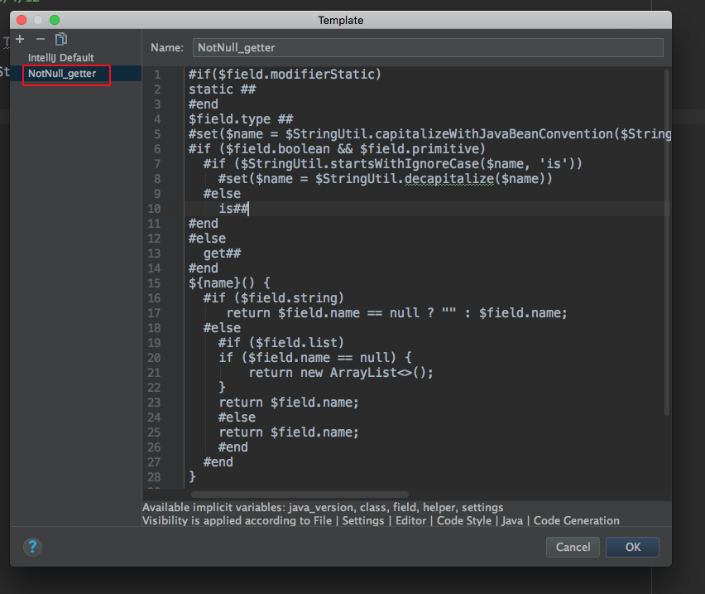The image size is (705, 594).
Task: Click line 'get##' in editor
Action: 222,254
